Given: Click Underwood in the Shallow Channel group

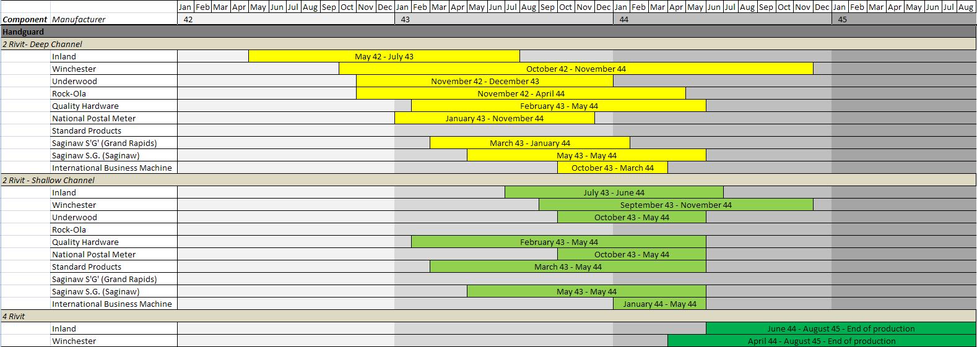Looking at the screenshot, I should tap(114, 217).
